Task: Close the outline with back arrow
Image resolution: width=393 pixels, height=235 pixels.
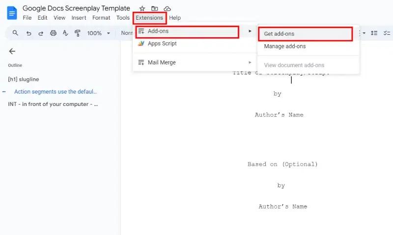Action: coord(12,52)
